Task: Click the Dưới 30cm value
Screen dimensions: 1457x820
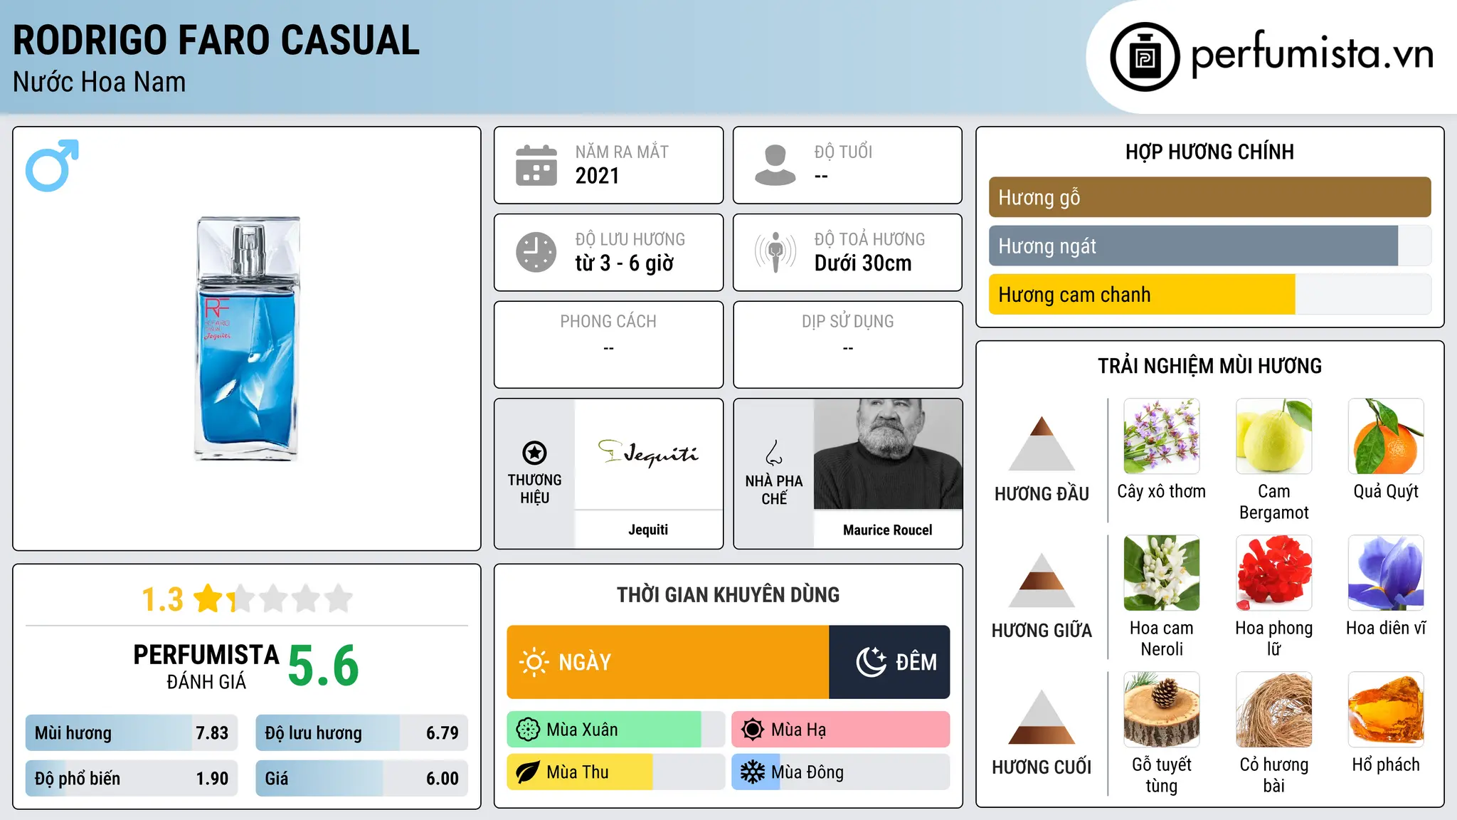Action: click(863, 263)
